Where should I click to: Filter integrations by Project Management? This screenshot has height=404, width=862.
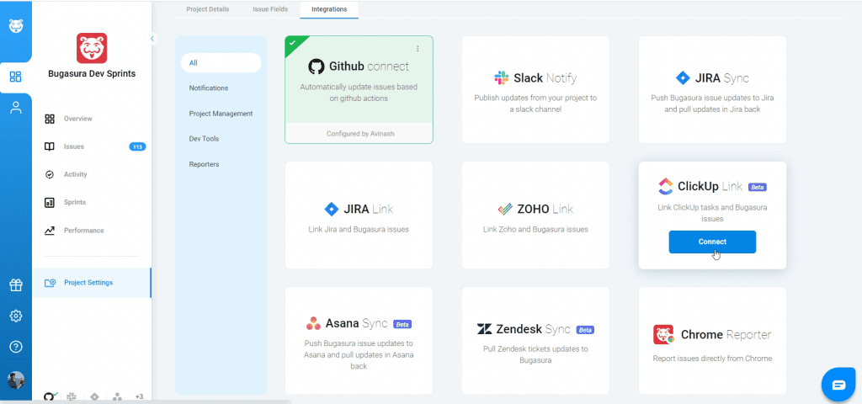(x=221, y=114)
